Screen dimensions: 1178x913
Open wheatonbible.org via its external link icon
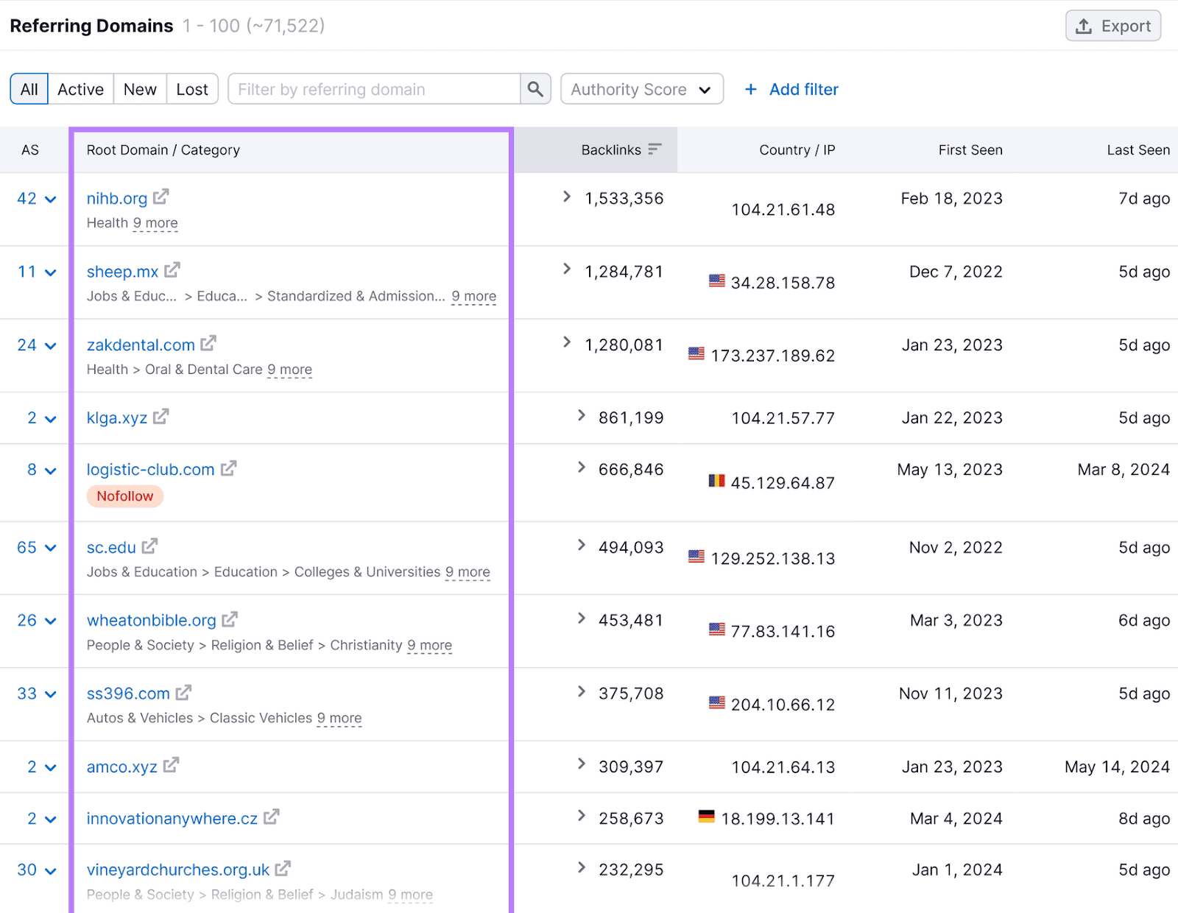[230, 619]
